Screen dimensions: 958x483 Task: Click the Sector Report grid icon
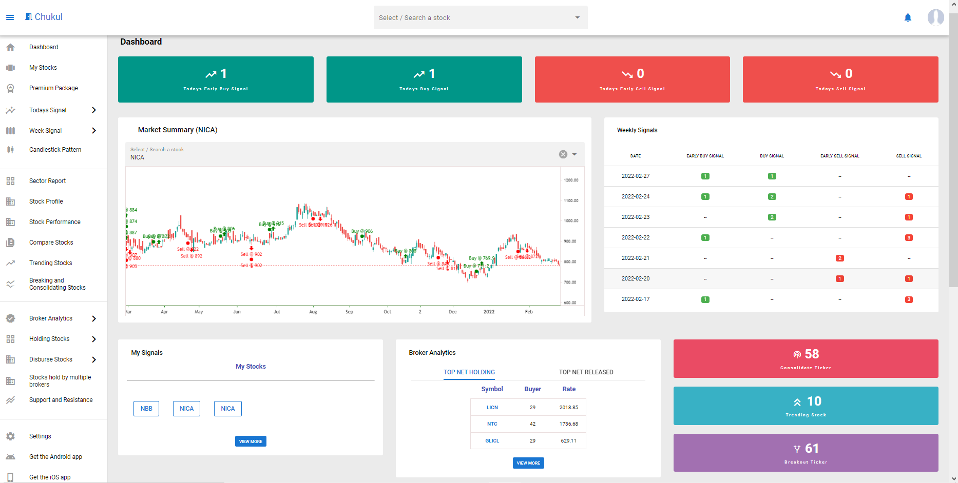pos(11,180)
